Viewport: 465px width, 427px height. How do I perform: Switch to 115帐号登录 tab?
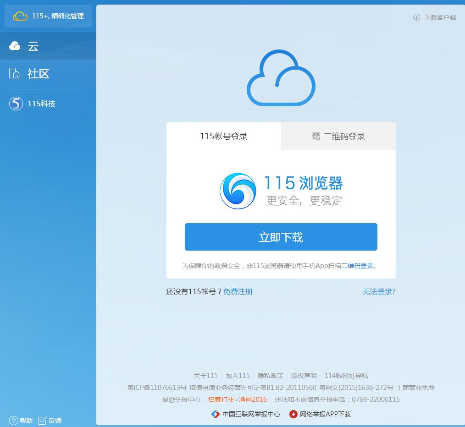[224, 137]
